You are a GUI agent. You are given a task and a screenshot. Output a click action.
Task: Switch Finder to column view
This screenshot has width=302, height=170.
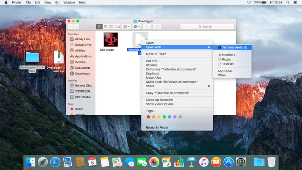pyautogui.click(x=111, y=26)
